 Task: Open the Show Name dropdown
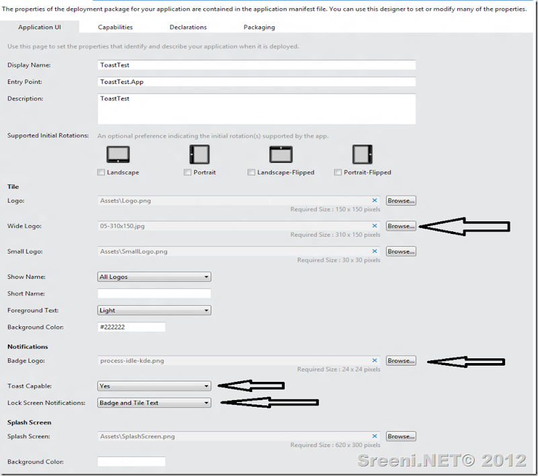pos(154,277)
